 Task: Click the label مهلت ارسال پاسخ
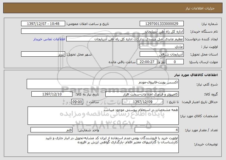pyautogui.click(x=203, y=62)
